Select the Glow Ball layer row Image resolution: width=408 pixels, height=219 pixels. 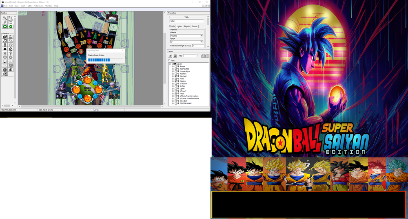pyautogui.click(x=183, y=101)
